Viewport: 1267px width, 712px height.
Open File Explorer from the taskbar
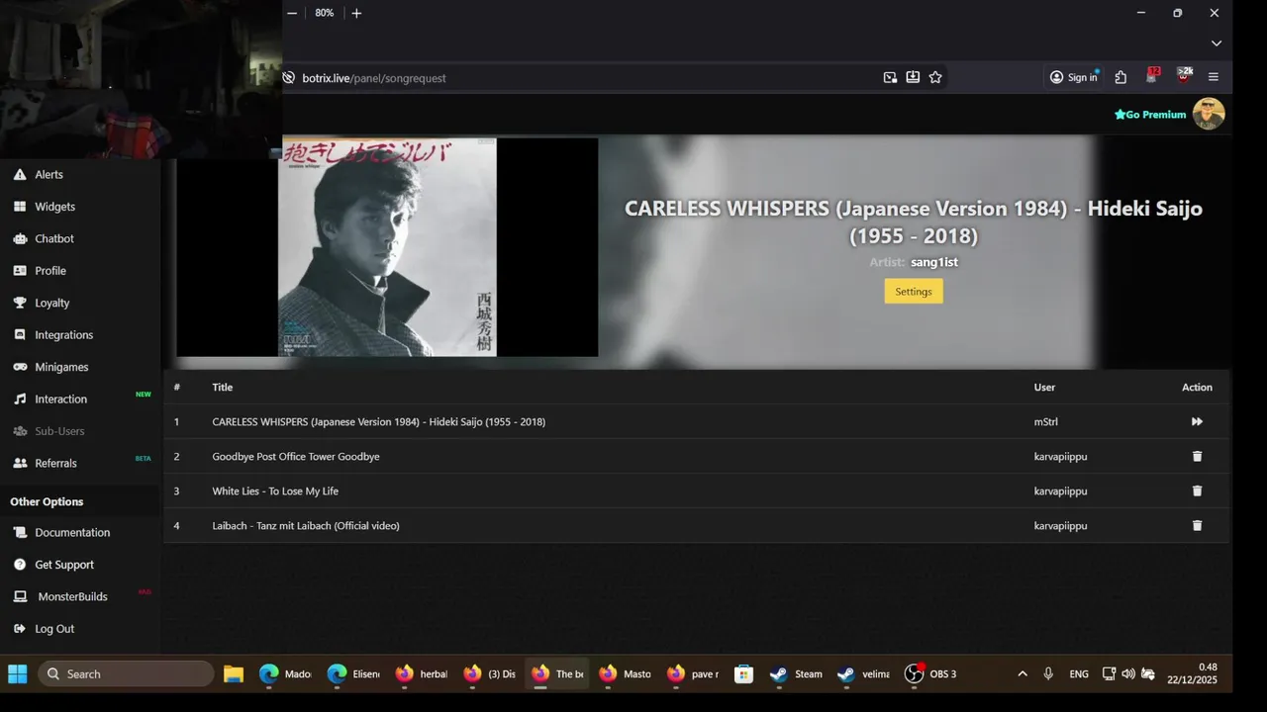tap(234, 673)
